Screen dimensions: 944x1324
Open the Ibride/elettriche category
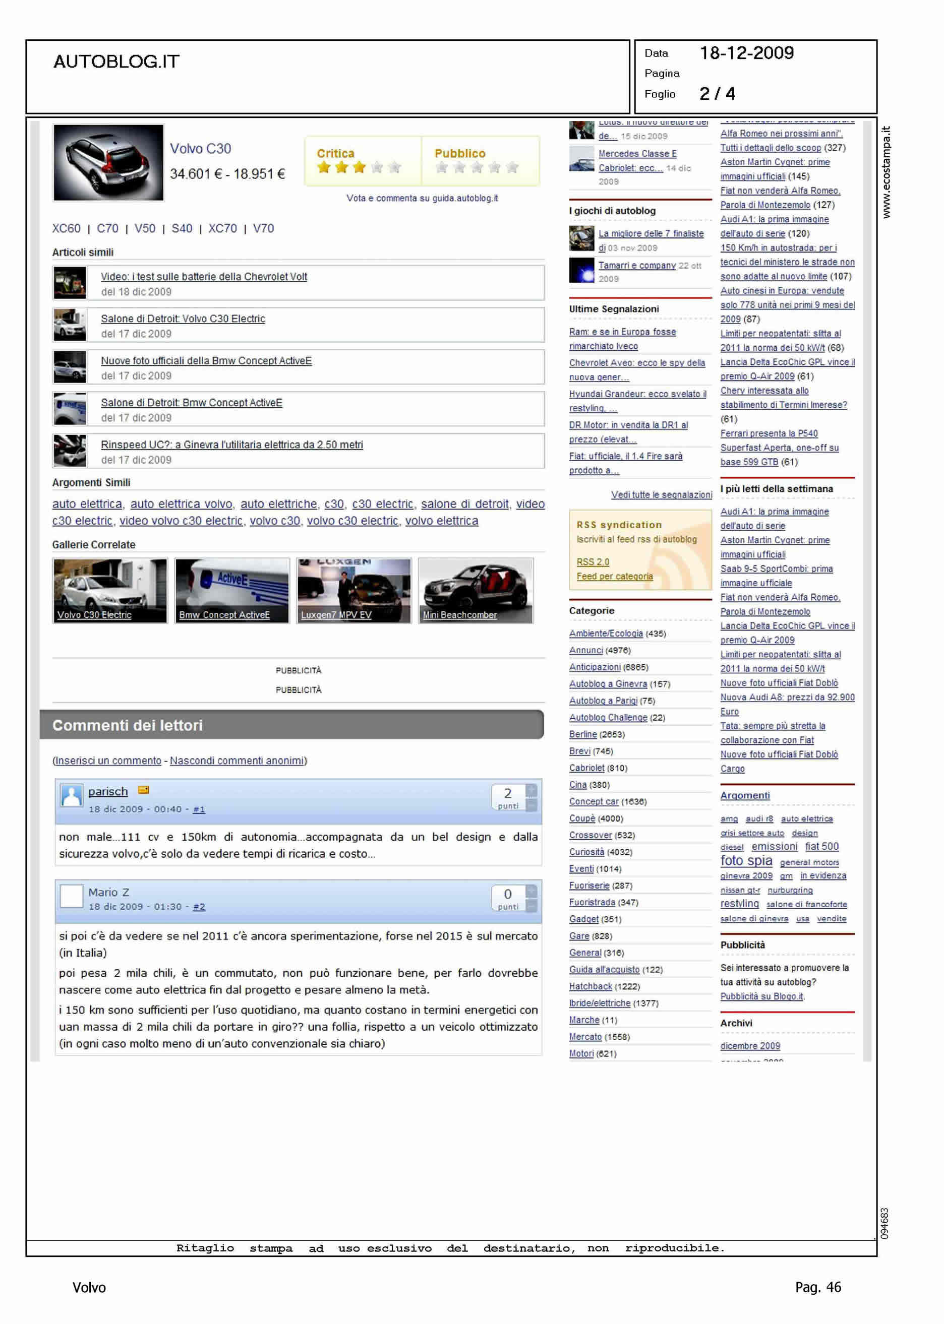point(599,1003)
